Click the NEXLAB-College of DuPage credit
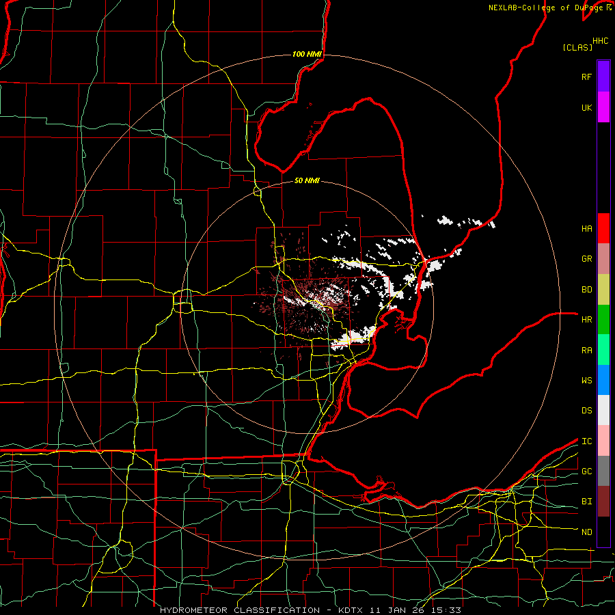Image resolution: width=615 pixels, height=615 pixels. pyautogui.click(x=545, y=8)
